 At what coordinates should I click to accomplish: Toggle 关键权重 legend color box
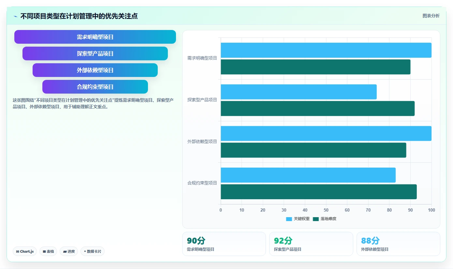click(x=289, y=219)
